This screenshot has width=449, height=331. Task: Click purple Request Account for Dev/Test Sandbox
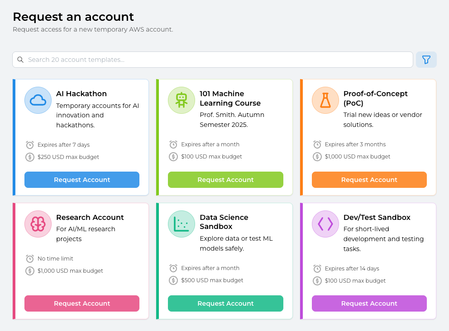pyautogui.click(x=369, y=303)
